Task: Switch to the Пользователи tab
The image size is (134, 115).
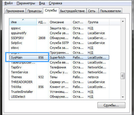Action: coord(110,11)
